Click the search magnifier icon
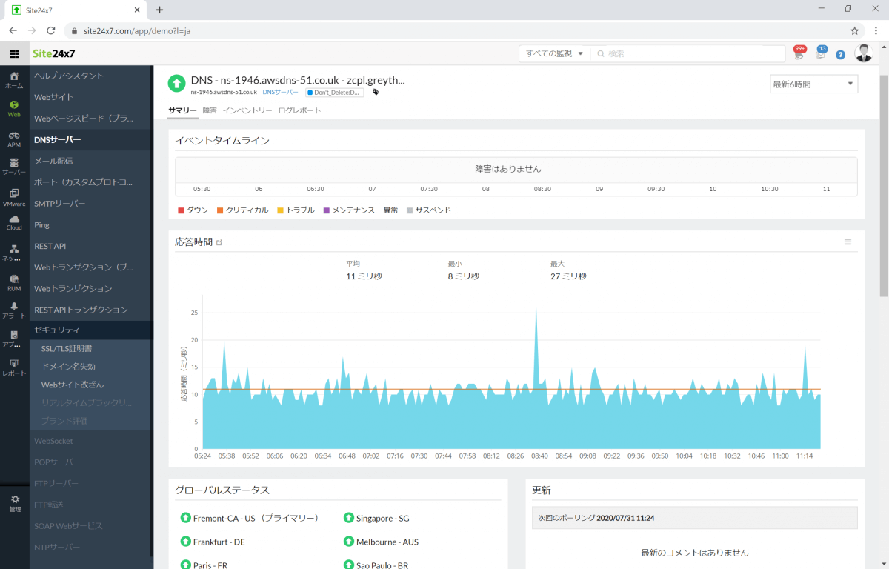The width and height of the screenshot is (889, 569). pyautogui.click(x=600, y=54)
